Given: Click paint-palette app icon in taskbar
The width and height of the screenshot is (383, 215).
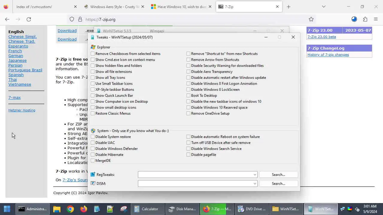Looking at the screenshot, I should (x=123, y=209).
